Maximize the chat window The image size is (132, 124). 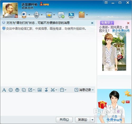pyautogui.click(x=120, y=3)
